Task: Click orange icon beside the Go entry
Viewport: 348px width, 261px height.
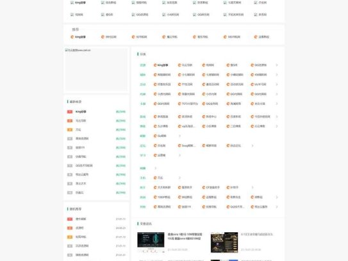Action: (x=155, y=136)
